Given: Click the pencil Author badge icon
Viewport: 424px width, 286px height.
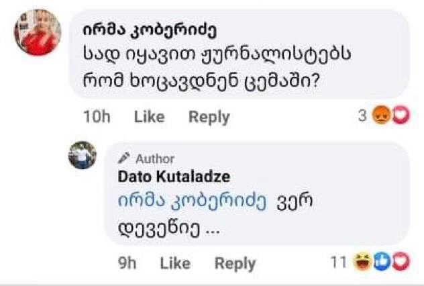Looking at the screenshot, I should coord(124,158).
